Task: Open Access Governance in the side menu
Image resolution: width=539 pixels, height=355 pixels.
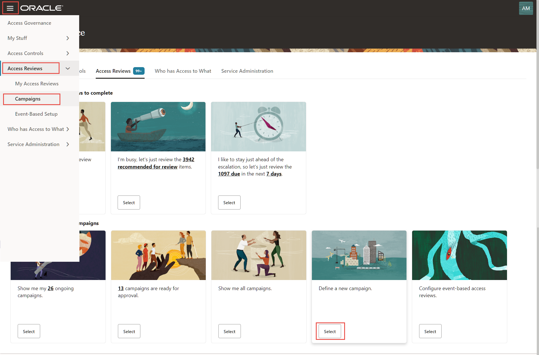Action: pos(29,23)
